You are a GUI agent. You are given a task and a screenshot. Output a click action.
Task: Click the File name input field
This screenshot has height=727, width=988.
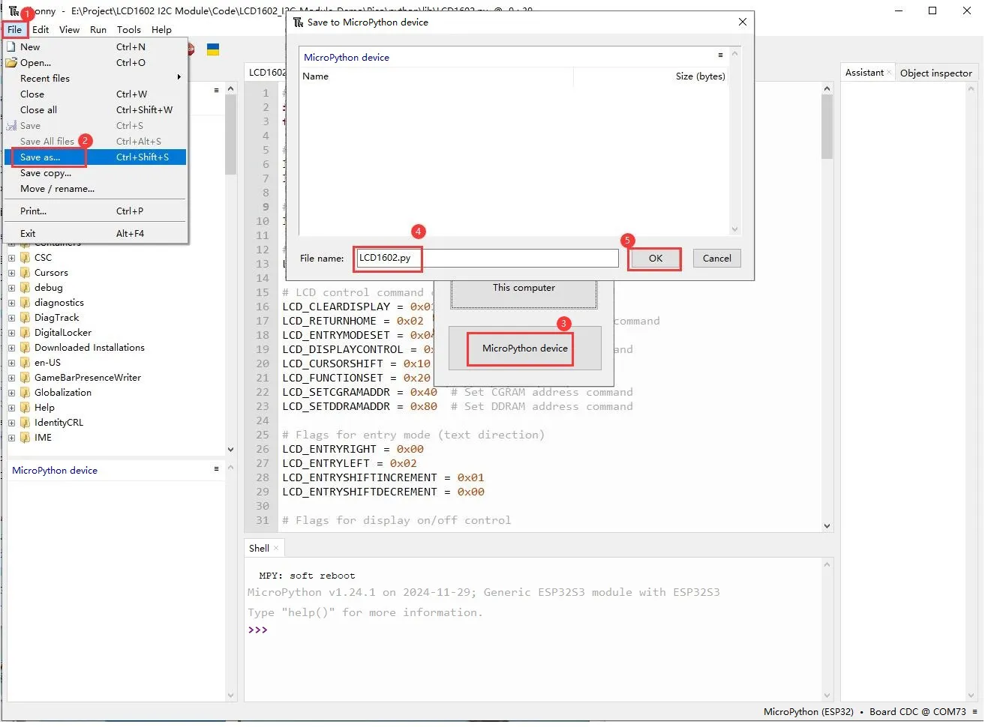click(x=488, y=258)
